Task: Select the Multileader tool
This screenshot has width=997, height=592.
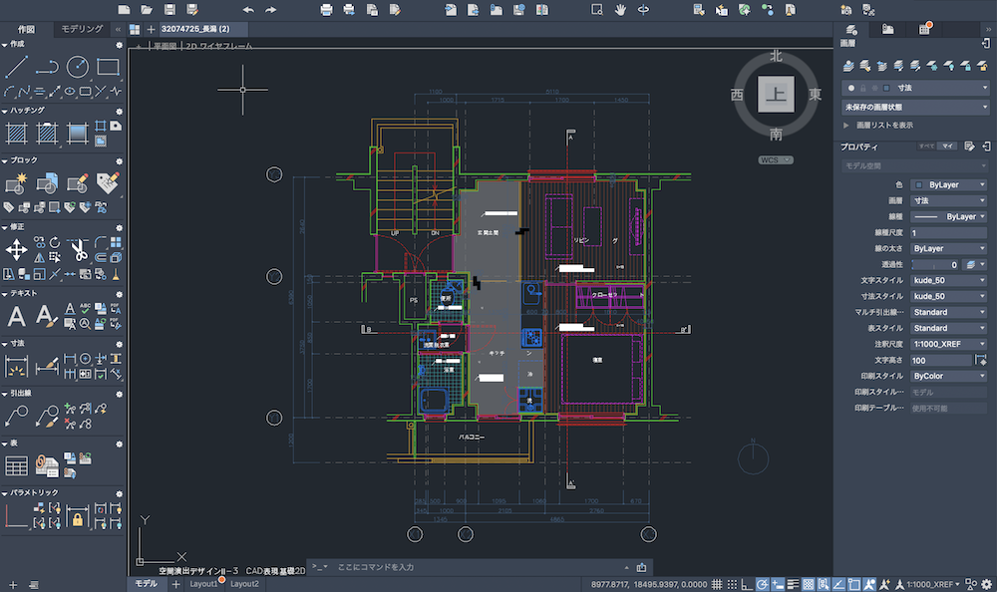Action: coord(17,416)
